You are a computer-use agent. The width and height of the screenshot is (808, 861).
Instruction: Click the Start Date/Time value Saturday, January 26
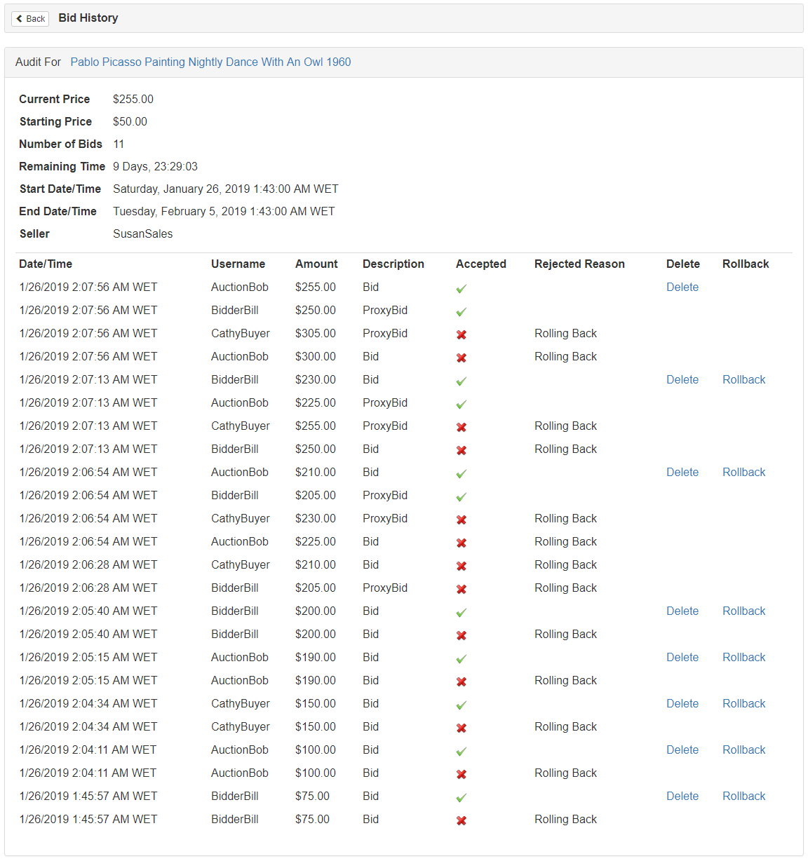click(x=226, y=189)
